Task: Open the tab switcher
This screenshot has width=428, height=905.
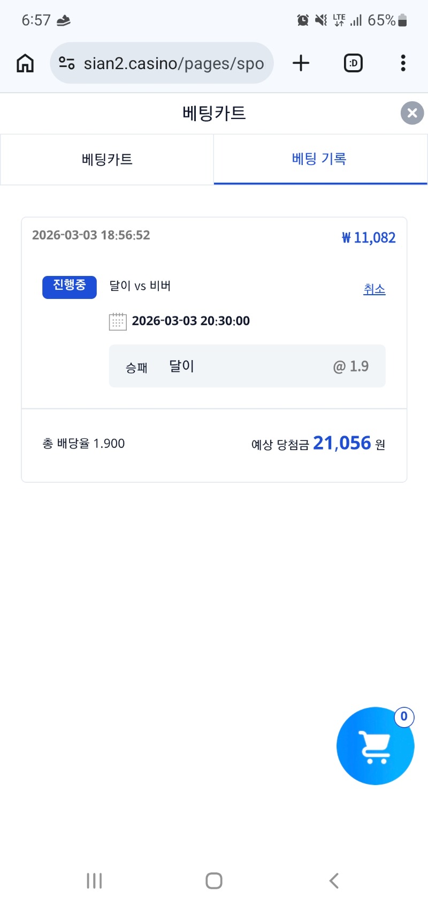Action: 353,63
